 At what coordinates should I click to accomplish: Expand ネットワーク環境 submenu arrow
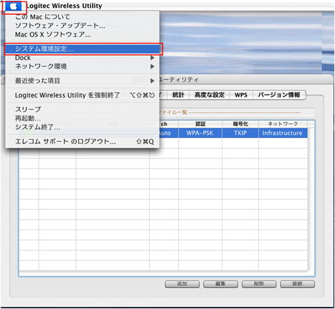(x=152, y=66)
